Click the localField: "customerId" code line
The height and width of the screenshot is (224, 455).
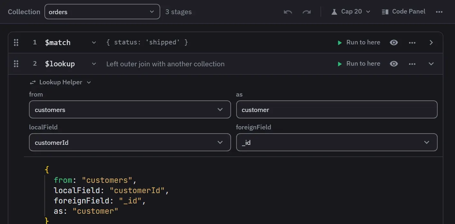click(111, 190)
